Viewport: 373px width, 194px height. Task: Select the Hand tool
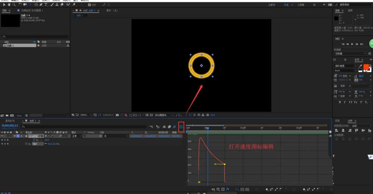[9, 4]
